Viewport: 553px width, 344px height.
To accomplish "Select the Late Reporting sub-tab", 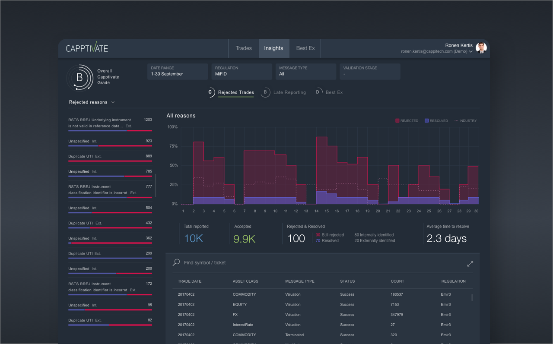I will tap(289, 92).
